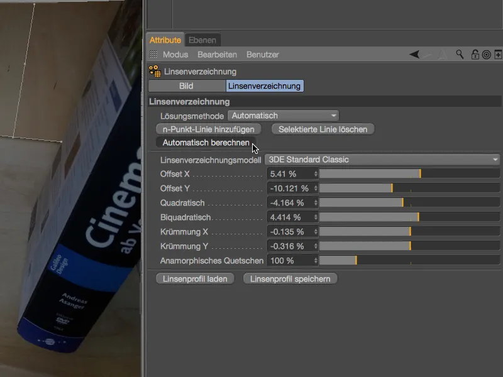Open new Attribute manager plus icon

498,55
